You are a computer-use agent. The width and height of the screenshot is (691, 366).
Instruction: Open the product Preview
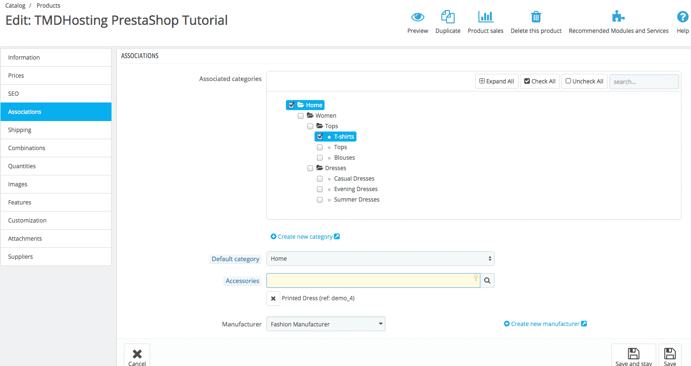click(x=417, y=21)
